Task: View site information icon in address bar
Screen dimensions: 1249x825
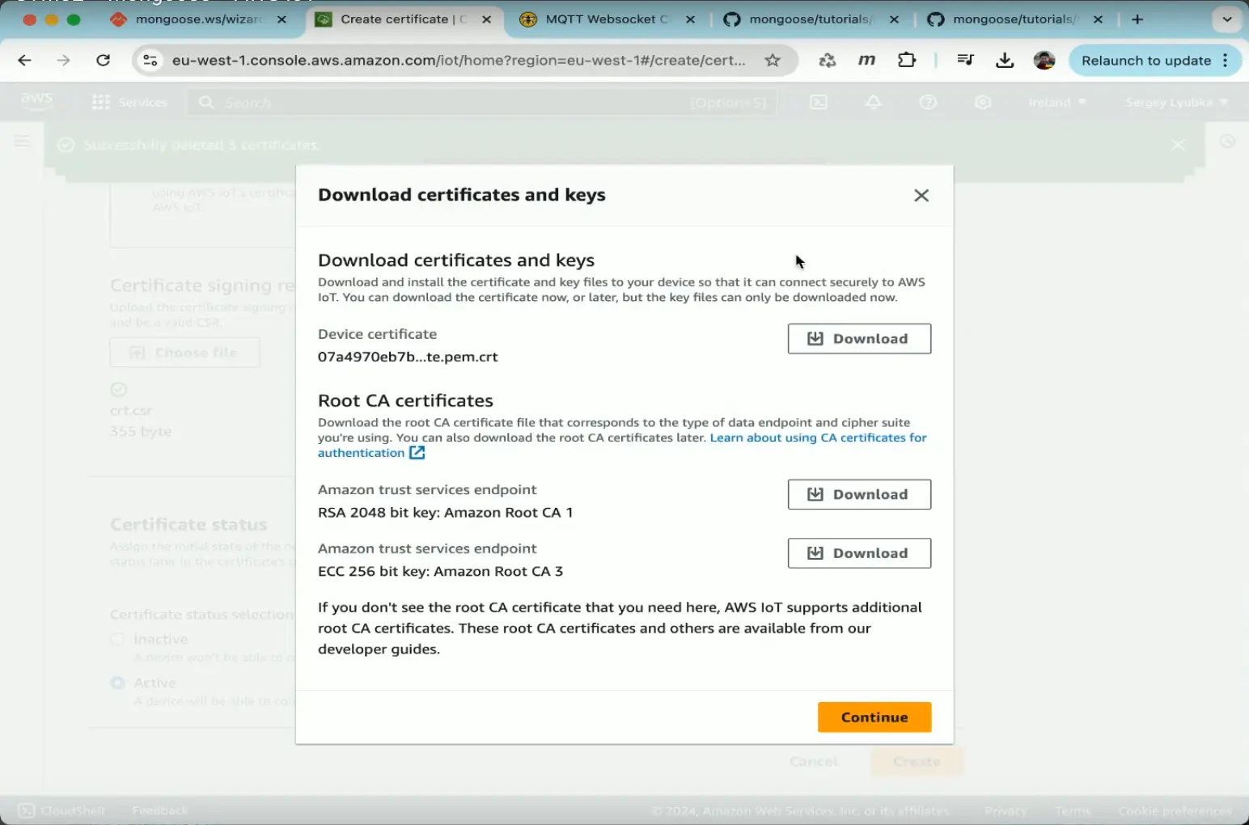Action: (x=150, y=61)
